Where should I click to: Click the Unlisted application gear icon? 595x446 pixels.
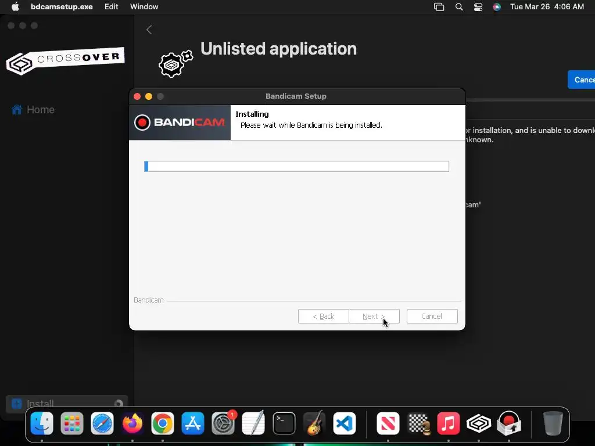tap(175, 63)
